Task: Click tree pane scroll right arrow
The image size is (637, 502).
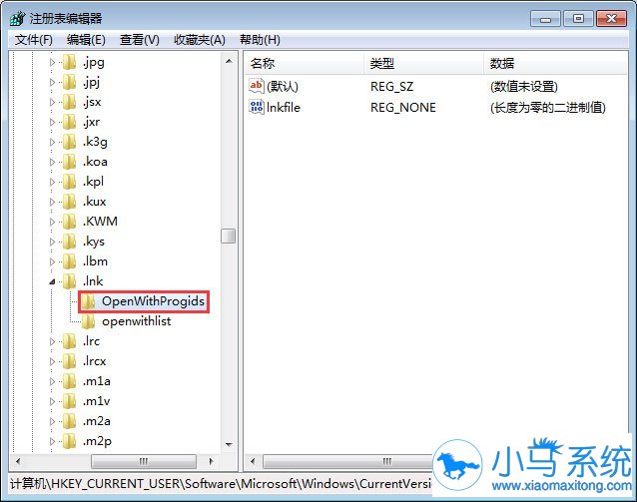Action: pos(211,461)
